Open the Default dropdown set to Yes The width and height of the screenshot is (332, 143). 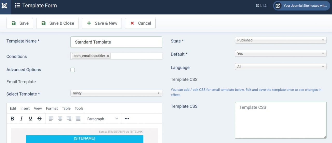(x=280, y=54)
